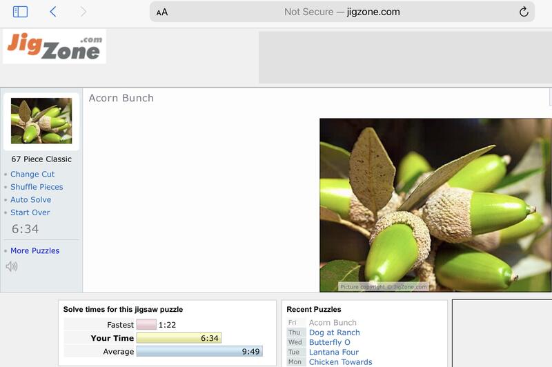Open the Chicken Towards puzzle
Screen dimensions: 552x367
coord(340,362)
